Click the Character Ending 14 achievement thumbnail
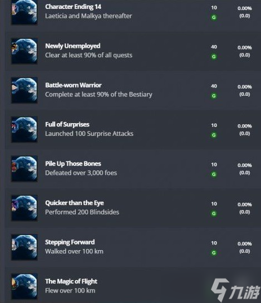This screenshot has width=261, height=303. click(x=24, y=12)
